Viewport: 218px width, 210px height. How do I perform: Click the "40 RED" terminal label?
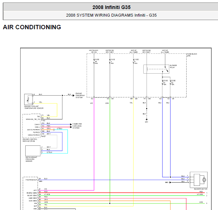pyautogui.click(x=43, y=192)
